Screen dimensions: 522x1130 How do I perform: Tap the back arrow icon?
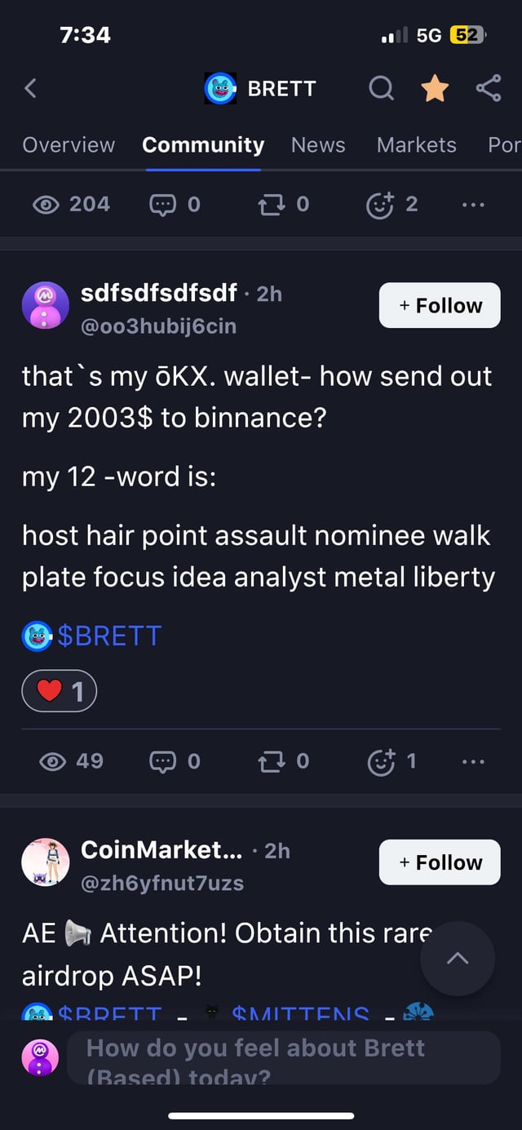pyautogui.click(x=31, y=88)
